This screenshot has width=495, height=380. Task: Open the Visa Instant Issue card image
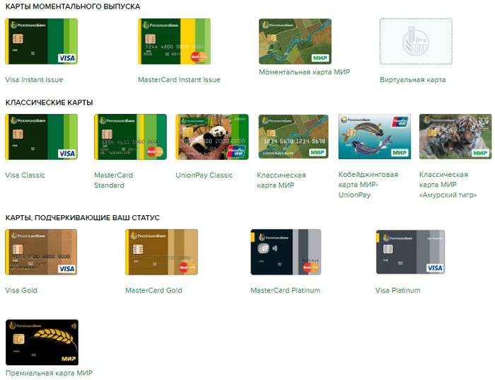click(x=41, y=41)
